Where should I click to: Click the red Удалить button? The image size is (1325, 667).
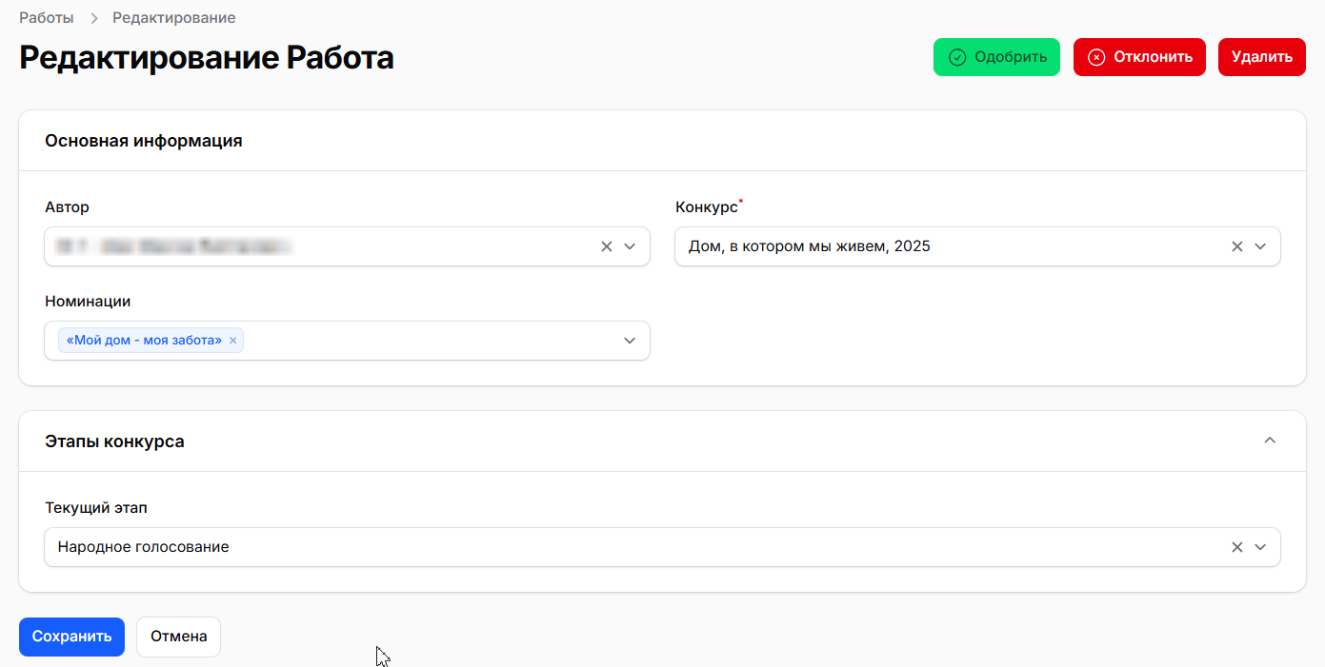click(1261, 57)
